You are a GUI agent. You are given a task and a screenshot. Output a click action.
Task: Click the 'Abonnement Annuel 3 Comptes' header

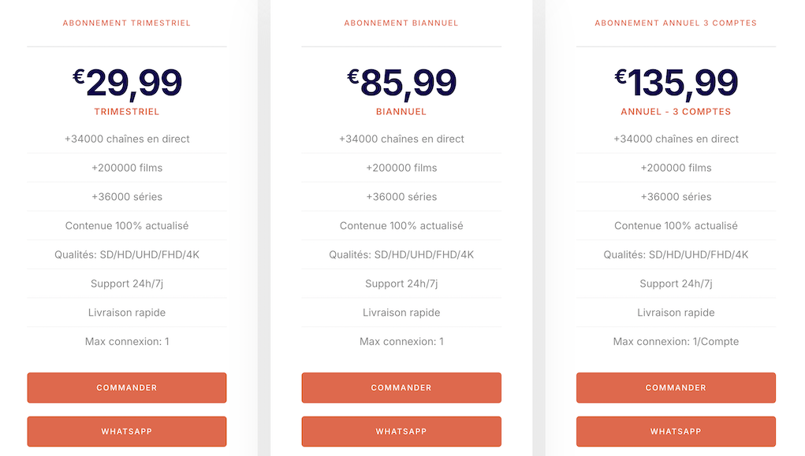(x=676, y=23)
